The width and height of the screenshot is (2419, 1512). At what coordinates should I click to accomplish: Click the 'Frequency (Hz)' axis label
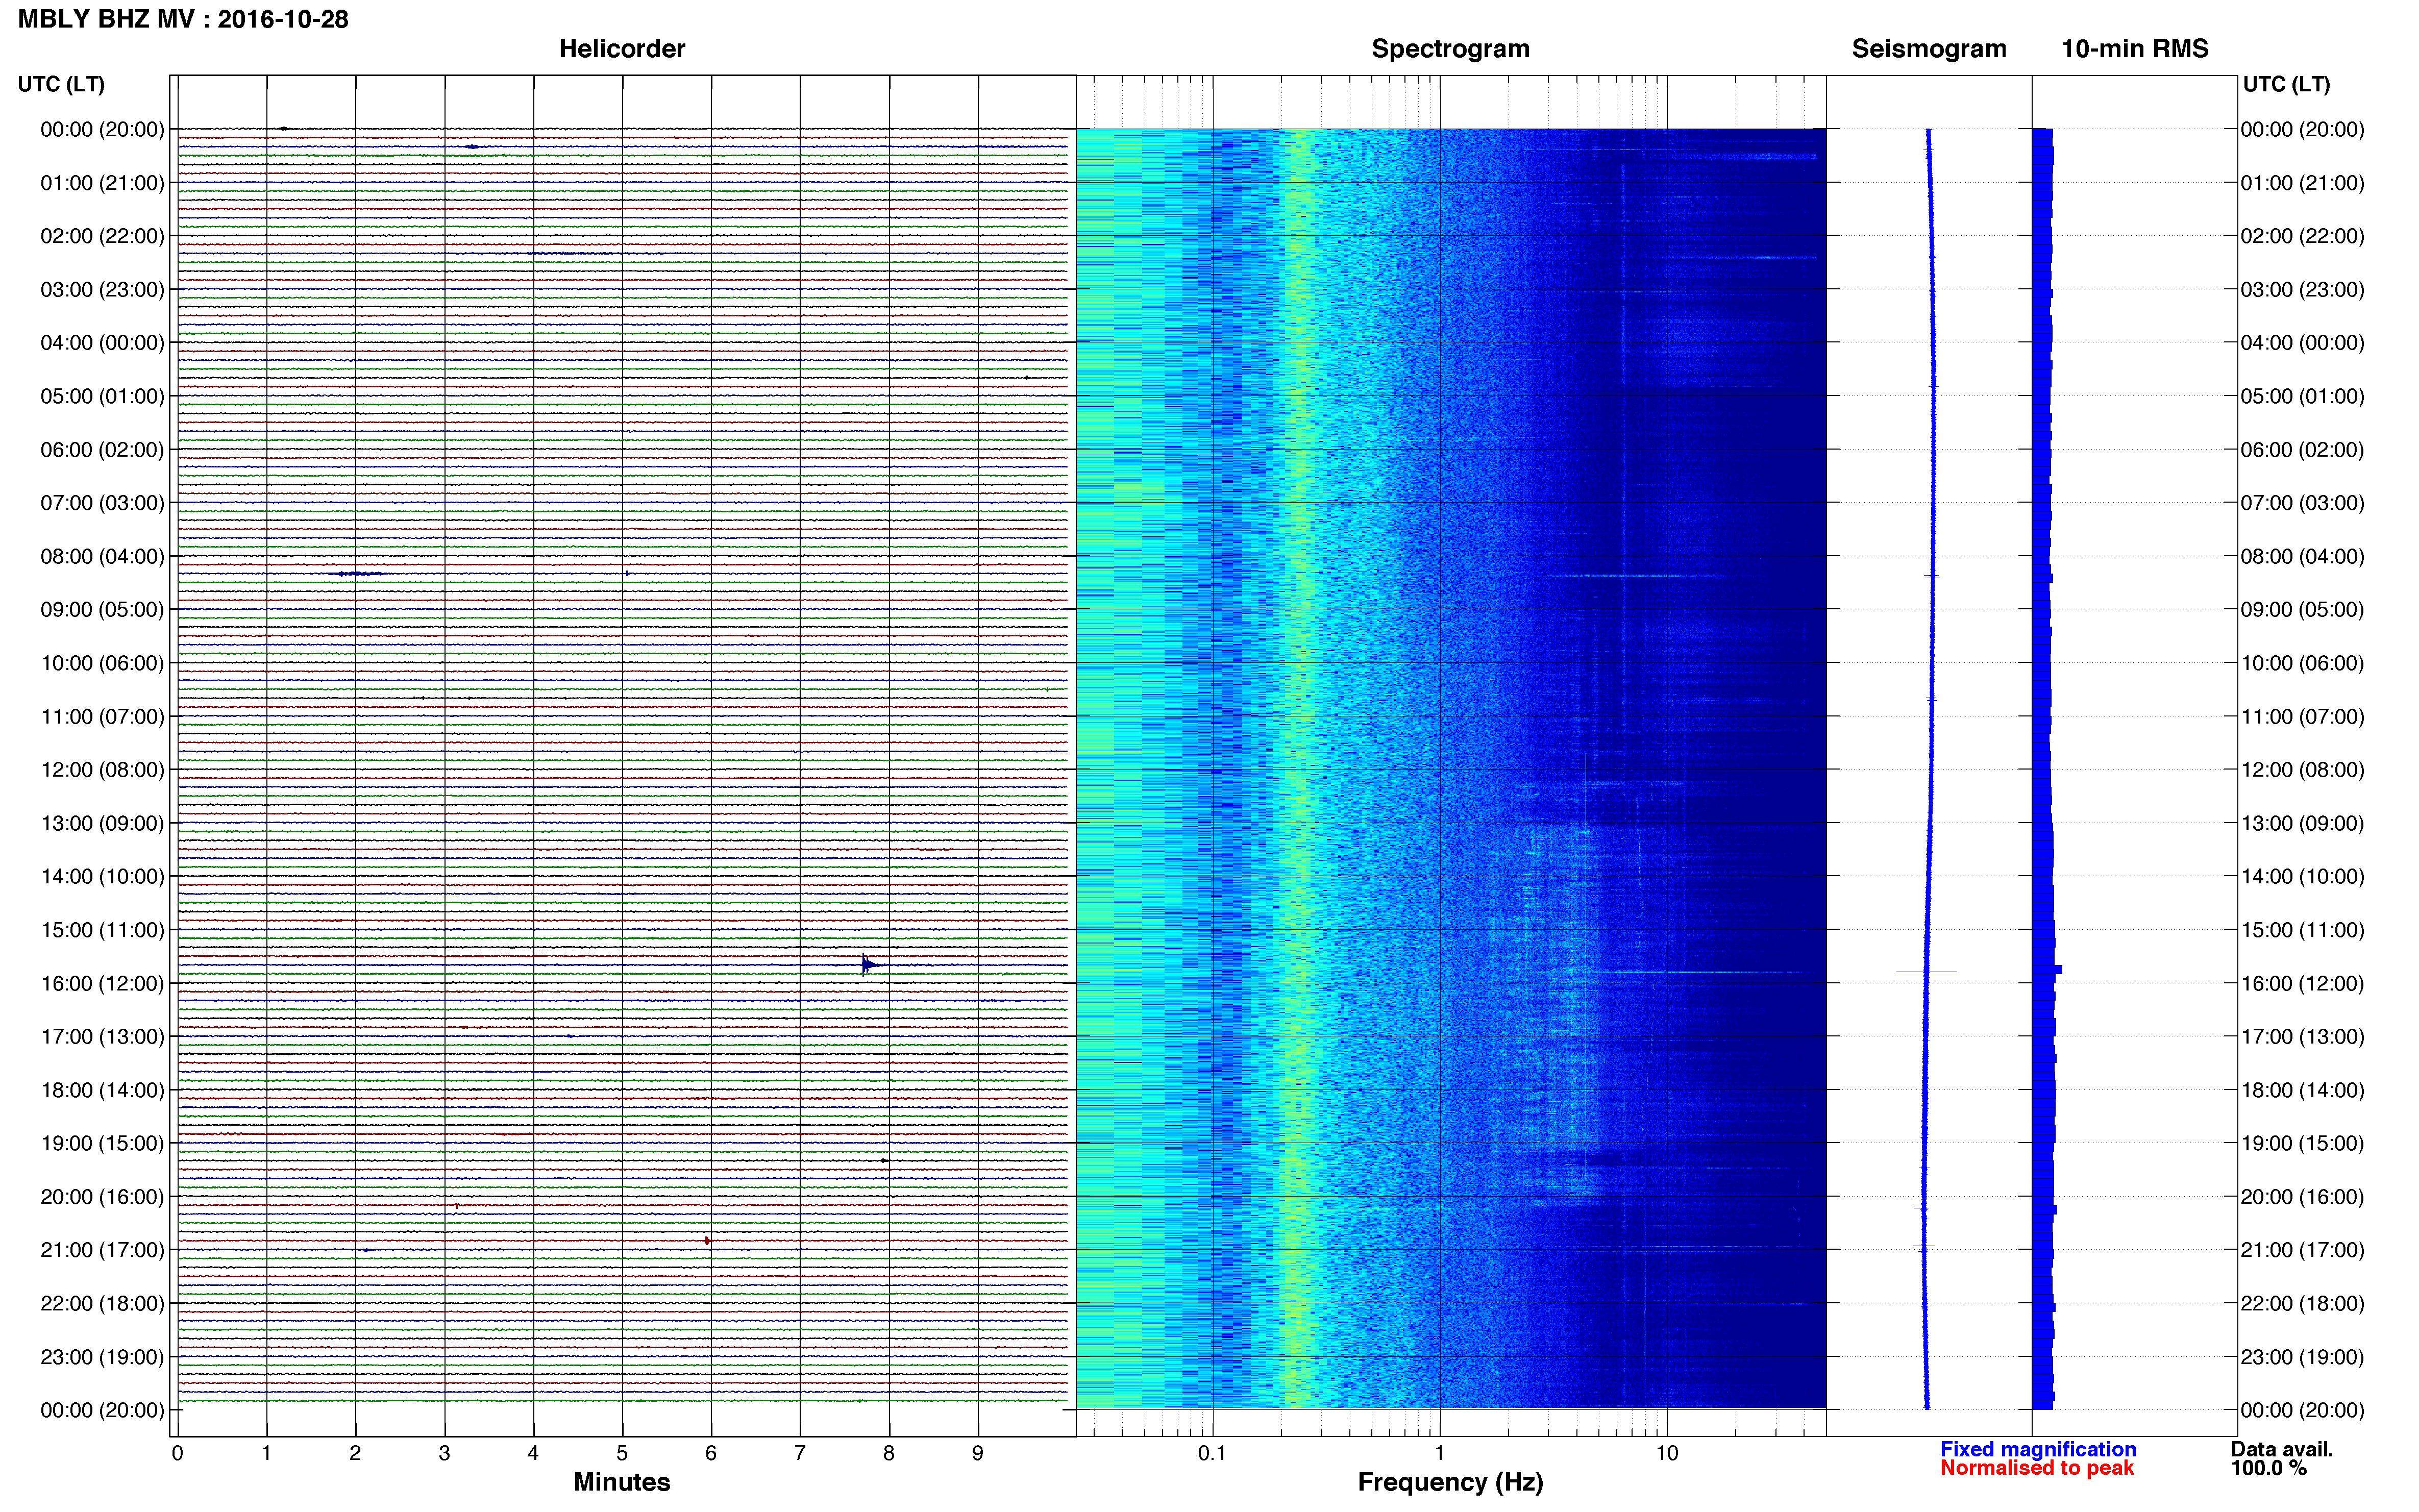click(1450, 1482)
